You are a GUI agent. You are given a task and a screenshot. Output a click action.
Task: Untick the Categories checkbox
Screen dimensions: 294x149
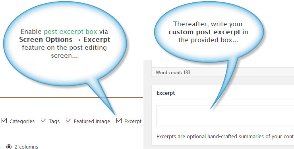[4, 121]
